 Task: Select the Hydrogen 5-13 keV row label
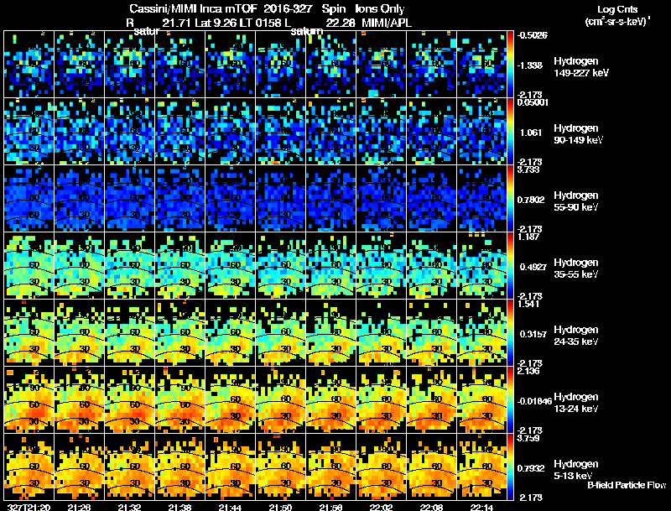tap(576, 470)
